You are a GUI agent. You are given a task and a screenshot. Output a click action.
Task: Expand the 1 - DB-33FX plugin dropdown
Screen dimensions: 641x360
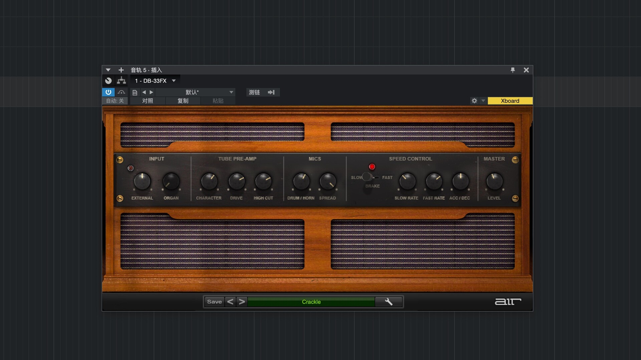pos(174,81)
